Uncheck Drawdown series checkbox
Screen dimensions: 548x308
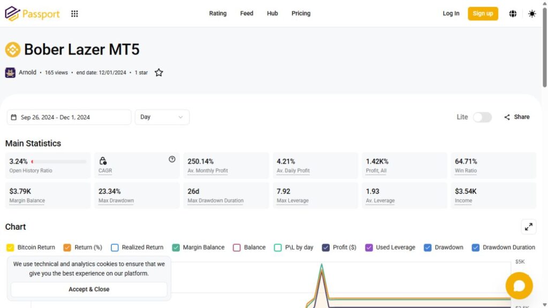coord(428,248)
